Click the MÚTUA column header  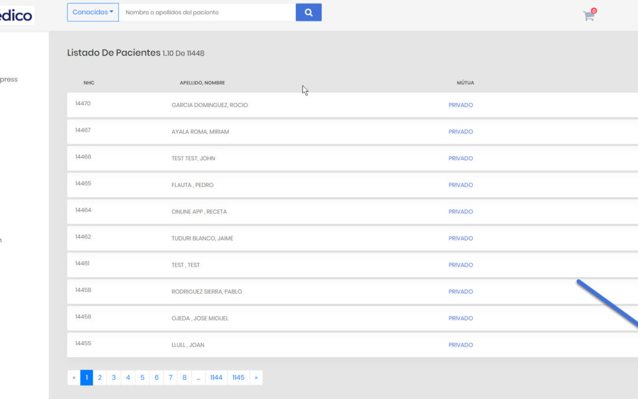pyautogui.click(x=466, y=83)
